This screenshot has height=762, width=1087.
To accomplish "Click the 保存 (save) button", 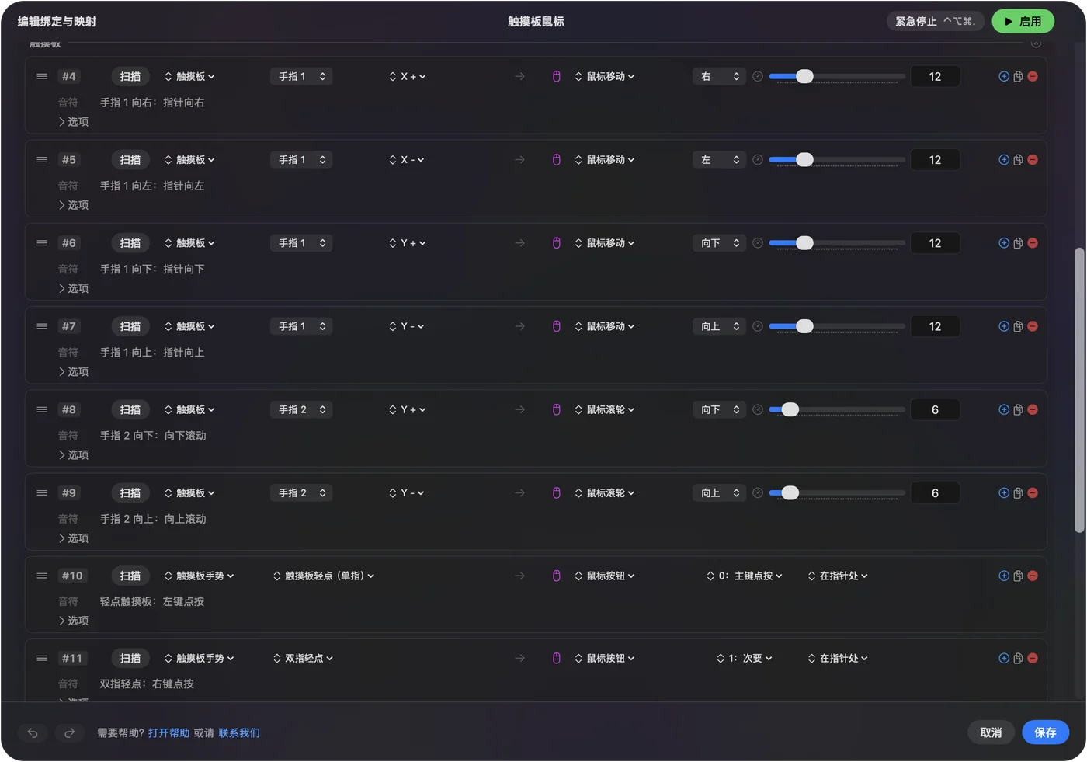I will 1045,732.
